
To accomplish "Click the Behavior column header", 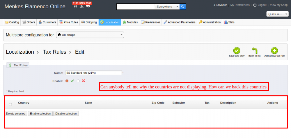I will pyautogui.click(x=179, y=103).
